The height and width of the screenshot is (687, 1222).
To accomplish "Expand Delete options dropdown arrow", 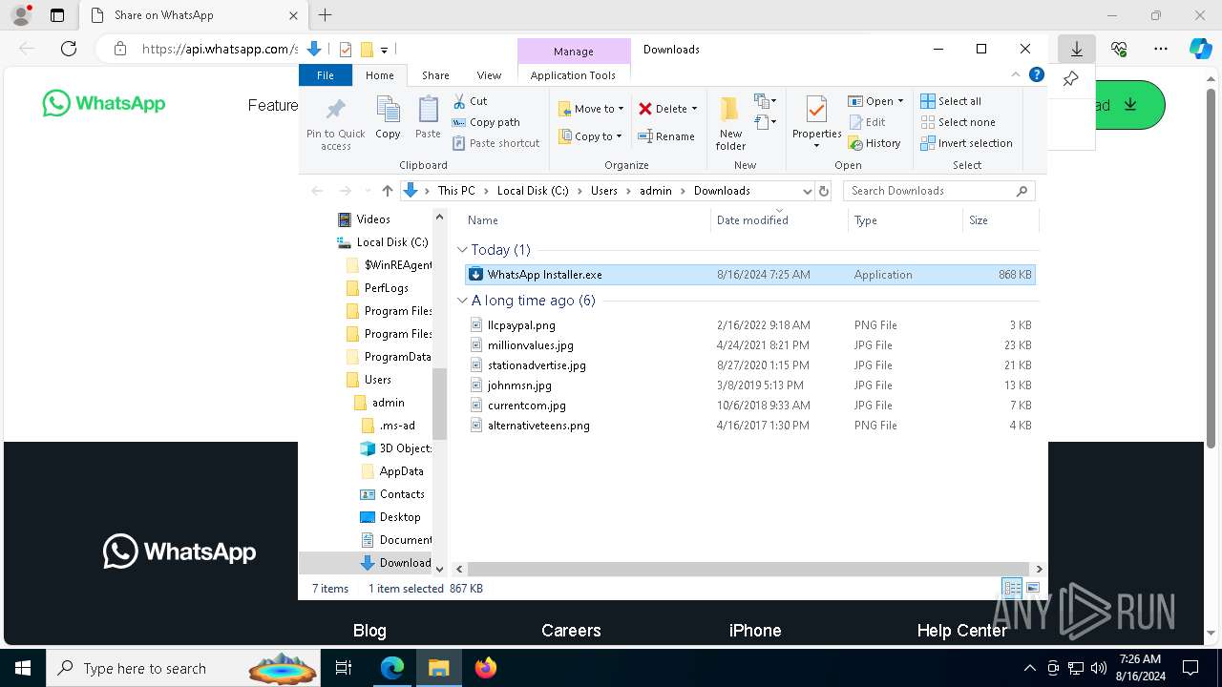I will tap(694, 109).
